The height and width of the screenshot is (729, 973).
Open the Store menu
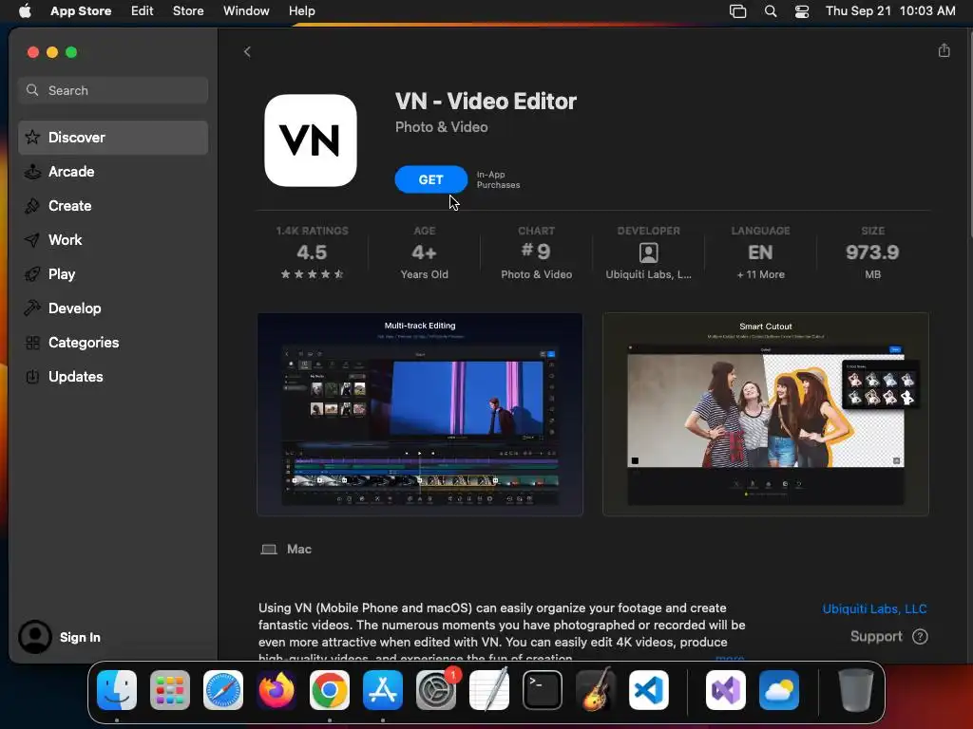pyautogui.click(x=188, y=11)
